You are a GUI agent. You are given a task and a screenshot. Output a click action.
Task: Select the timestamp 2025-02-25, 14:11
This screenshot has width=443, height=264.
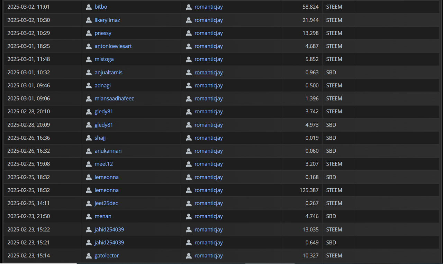(28, 203)
